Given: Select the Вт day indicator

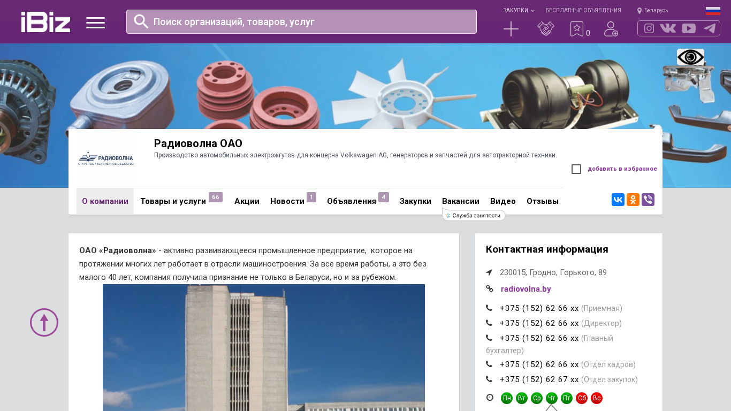Looking at the screenshot, I should click(522, 398).
